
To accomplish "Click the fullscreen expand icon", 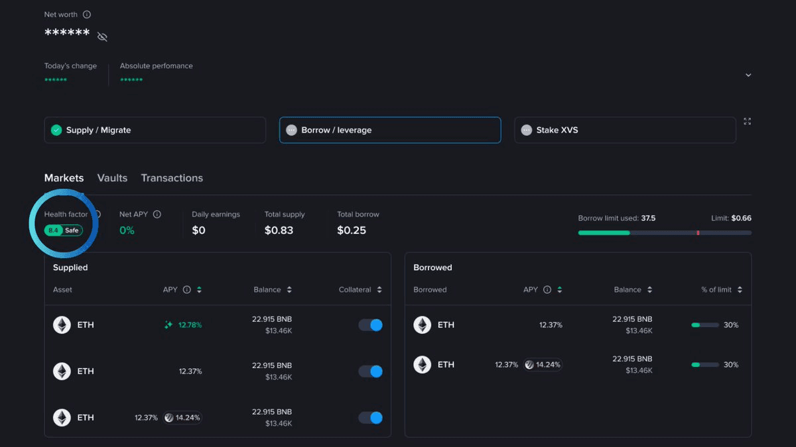I will (x=748, y=121).
